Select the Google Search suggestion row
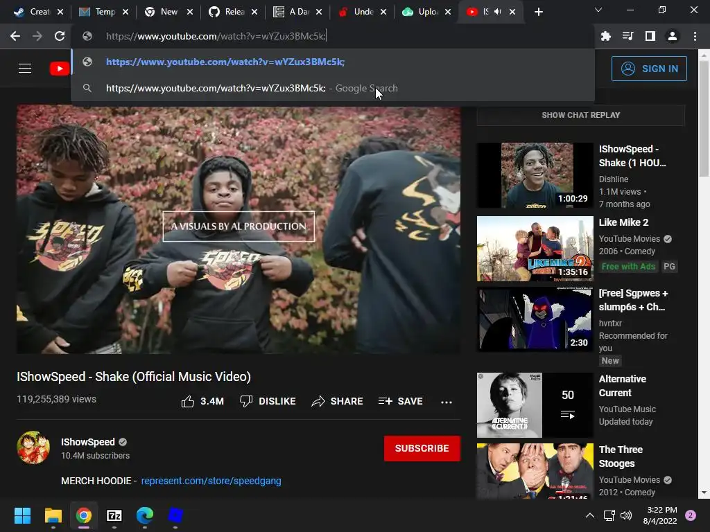This screenshot has width=710, height=532. (333, 88)
